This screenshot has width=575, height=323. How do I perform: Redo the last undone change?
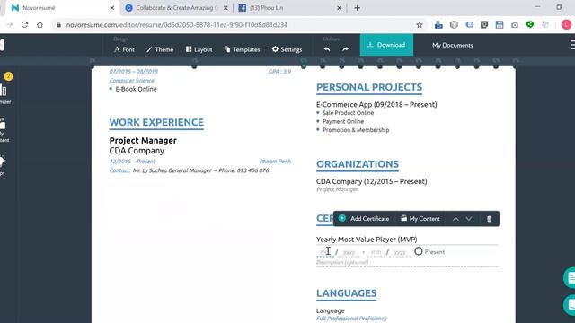[345, 49]
